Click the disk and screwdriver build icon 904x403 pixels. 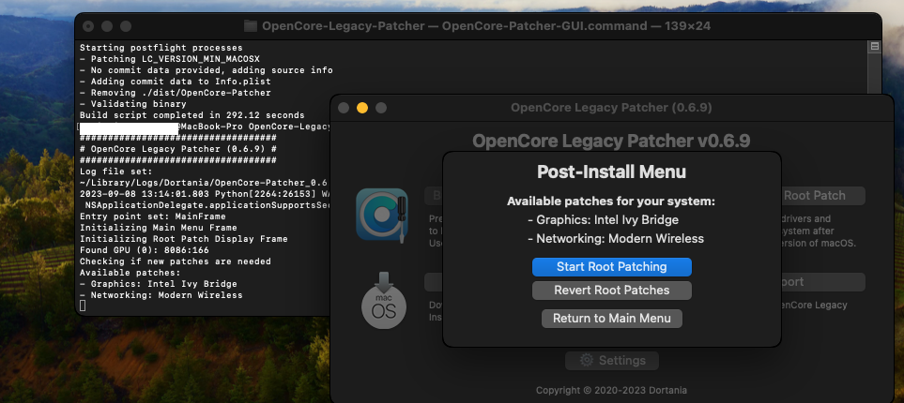tap(381, 215)
